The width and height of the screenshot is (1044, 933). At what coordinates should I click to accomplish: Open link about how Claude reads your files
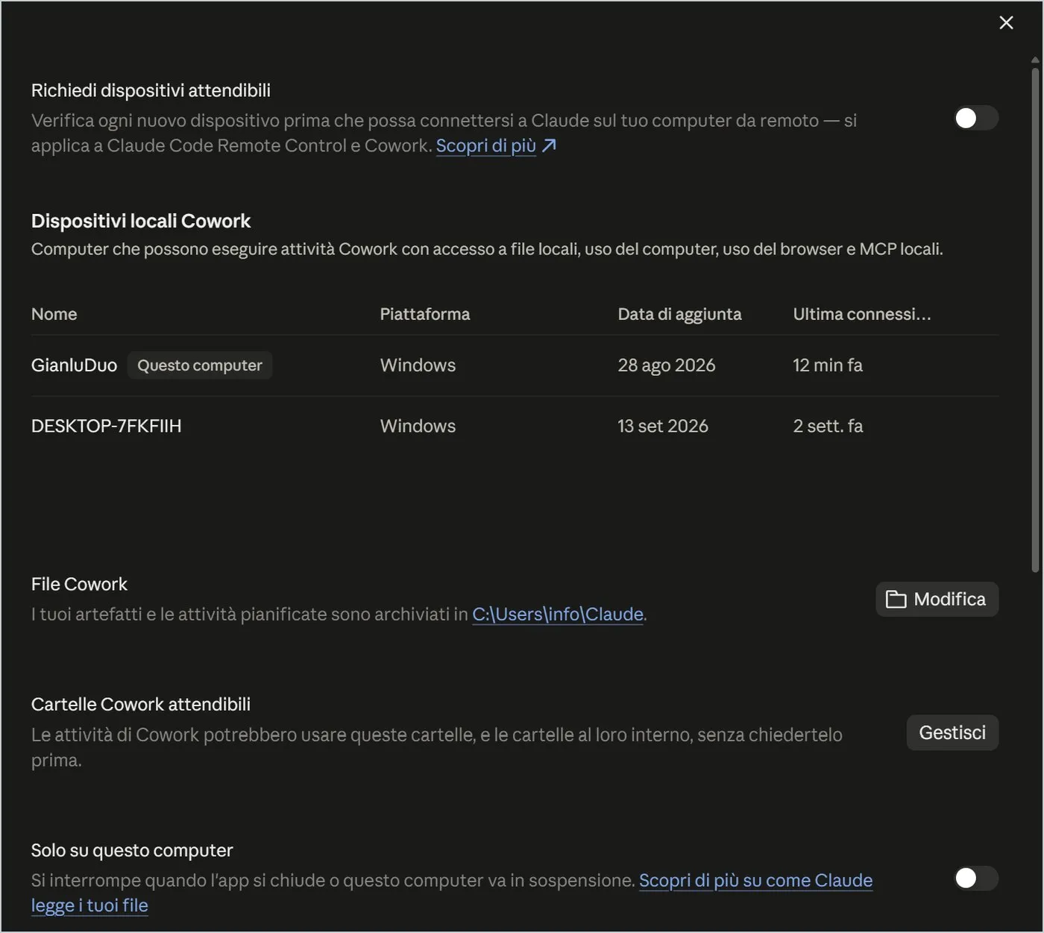[x=452, y=893]
